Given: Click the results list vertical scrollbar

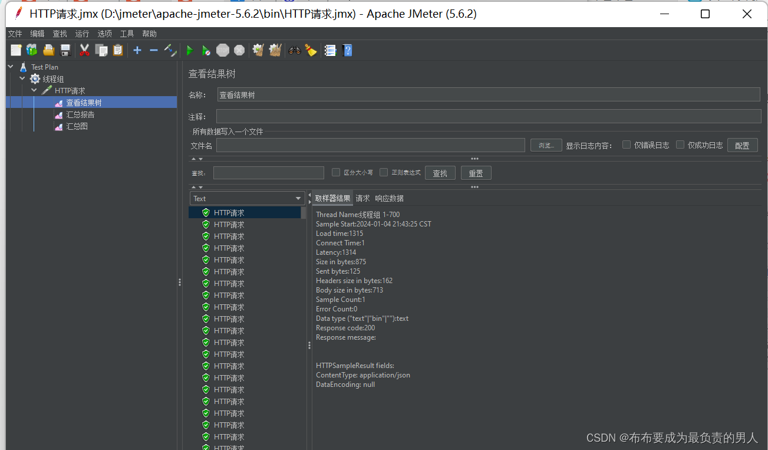Looking at the screenshot, I should (304, 213).
